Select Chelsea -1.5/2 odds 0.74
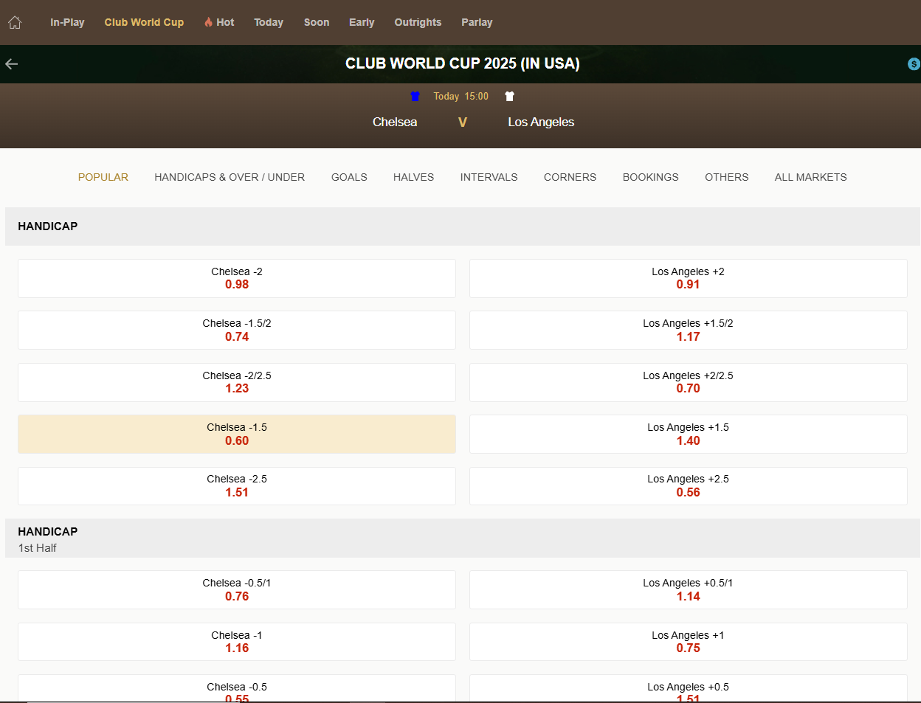This screenshot has height=703, width=921. tap(237, 330)
